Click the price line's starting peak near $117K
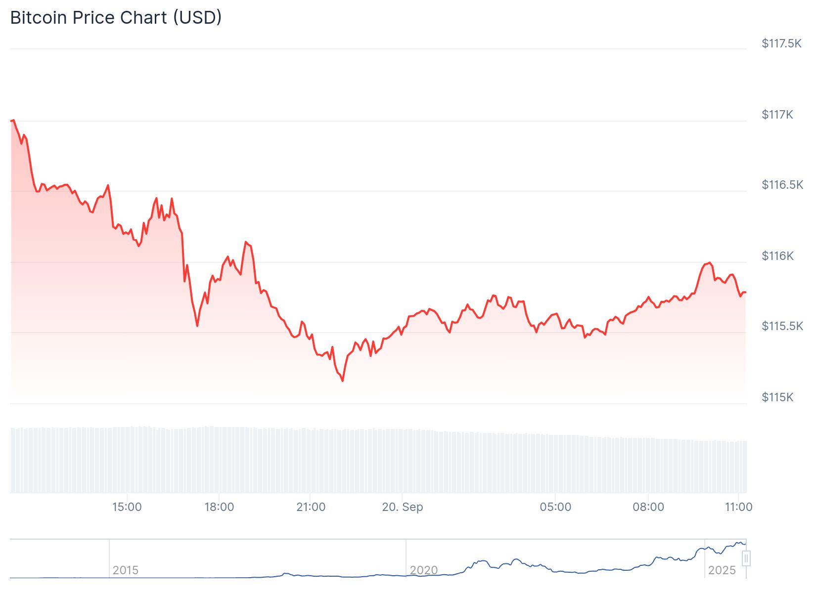The width and height of the screenshot is (813, 593). point(13,120)
